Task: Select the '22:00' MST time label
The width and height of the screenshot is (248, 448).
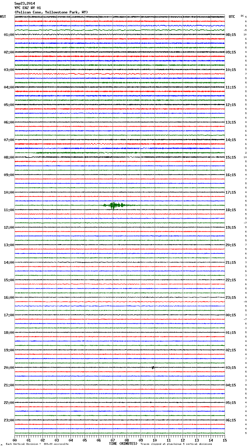Action: (x=9, y=403)
